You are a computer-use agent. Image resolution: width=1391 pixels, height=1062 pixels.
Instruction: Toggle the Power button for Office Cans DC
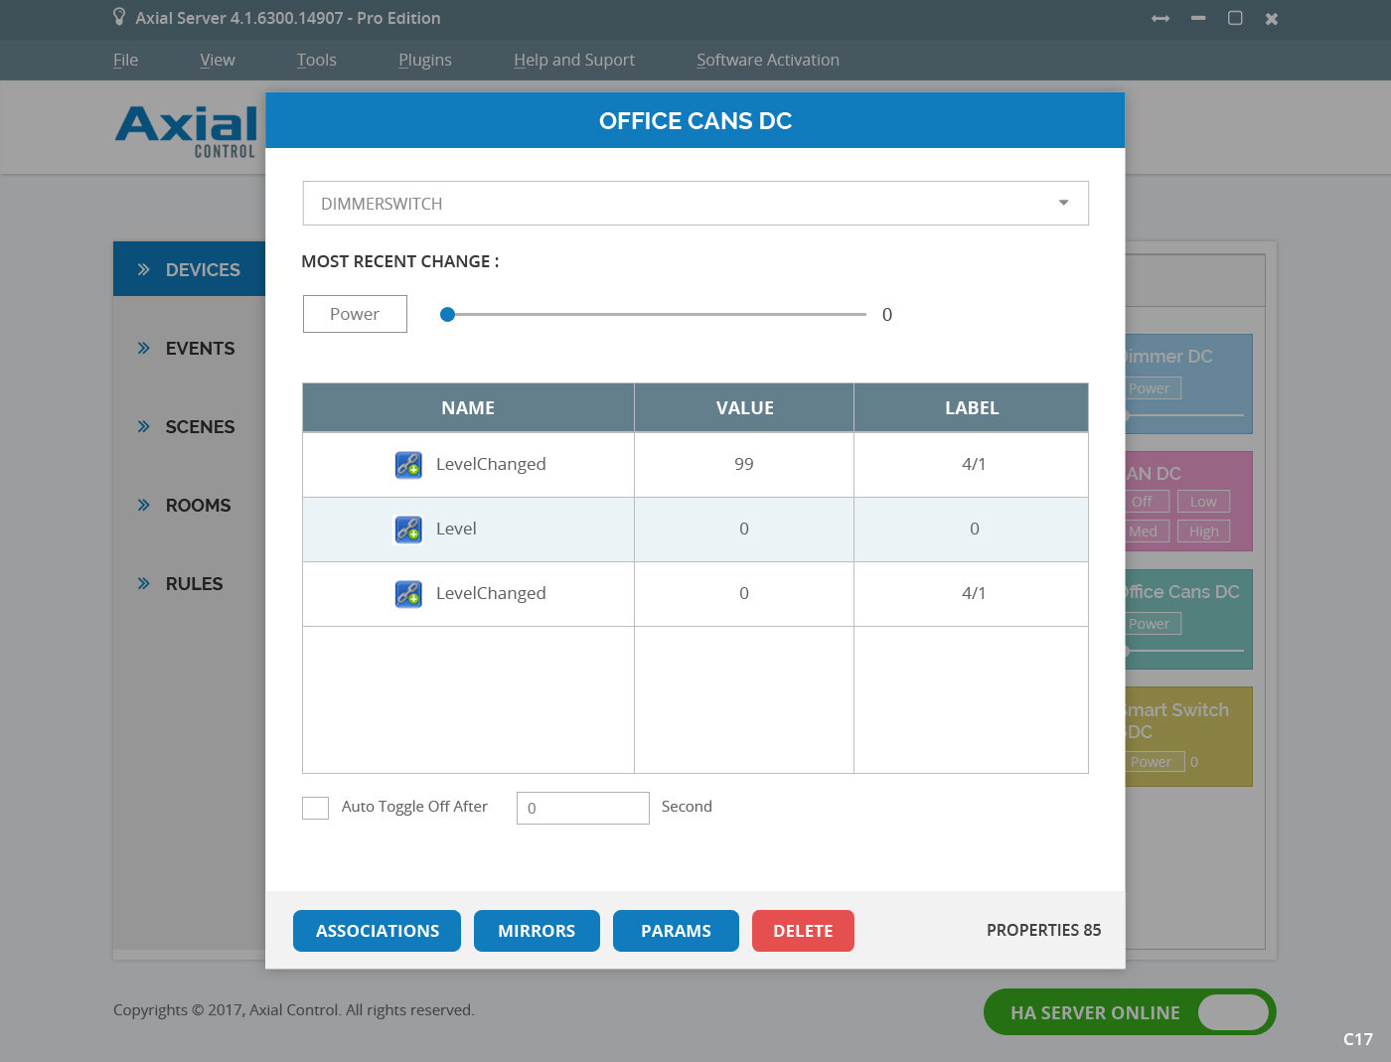coord(355,314)
